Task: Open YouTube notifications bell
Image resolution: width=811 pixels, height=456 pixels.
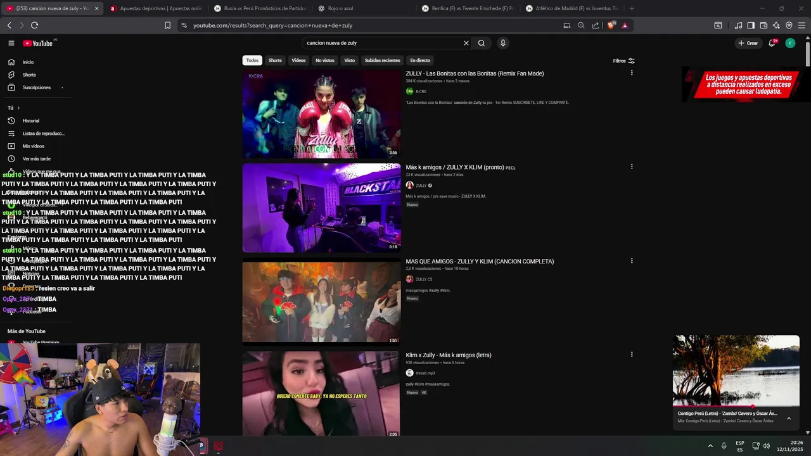Action: (x=772, y=43)
